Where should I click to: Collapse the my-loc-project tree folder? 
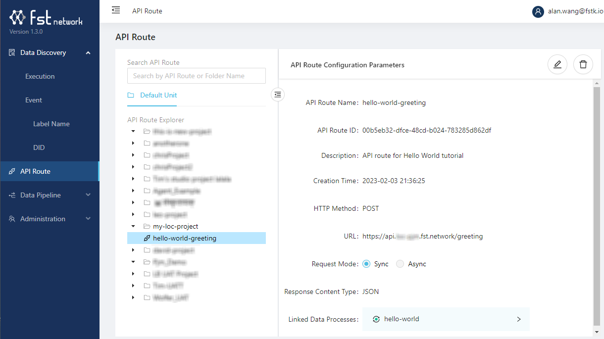(133, 227)
